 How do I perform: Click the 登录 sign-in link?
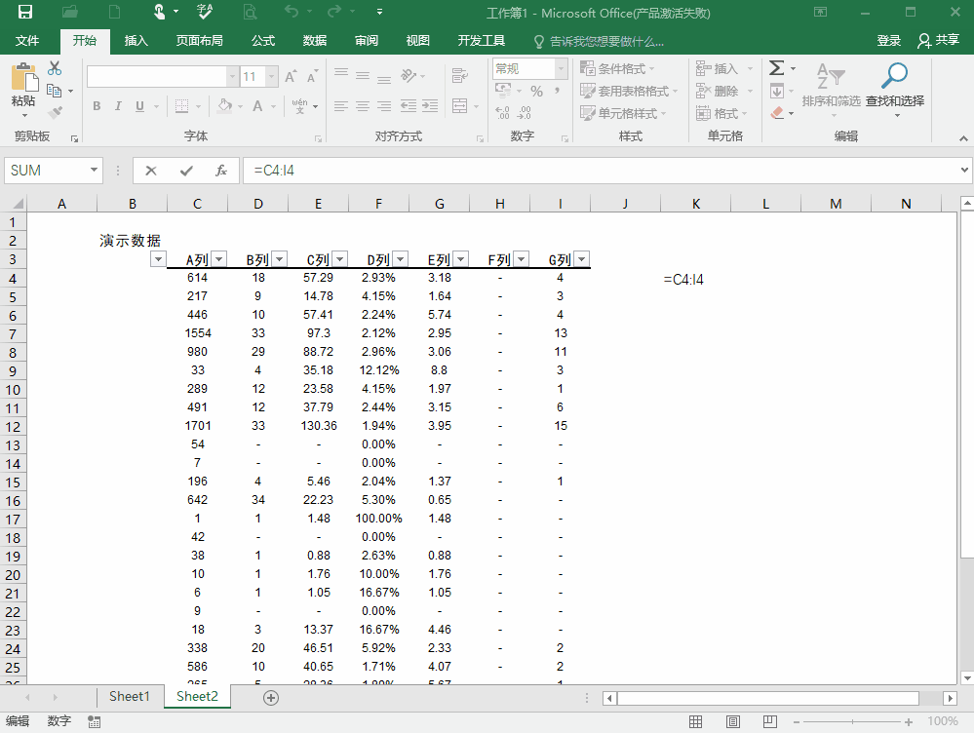click(888, 40)
